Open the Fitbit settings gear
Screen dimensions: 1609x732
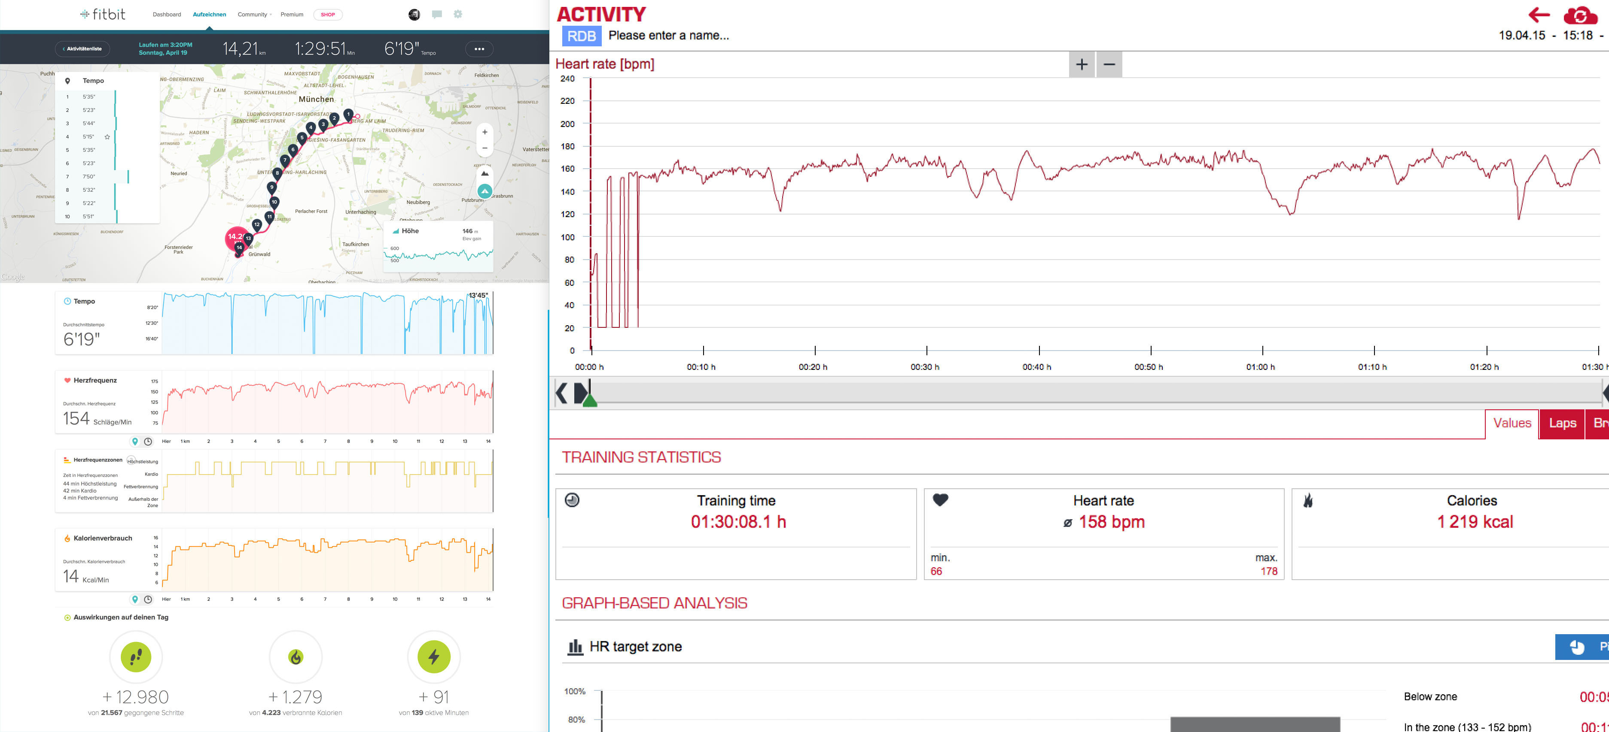(x=458, y=14)
